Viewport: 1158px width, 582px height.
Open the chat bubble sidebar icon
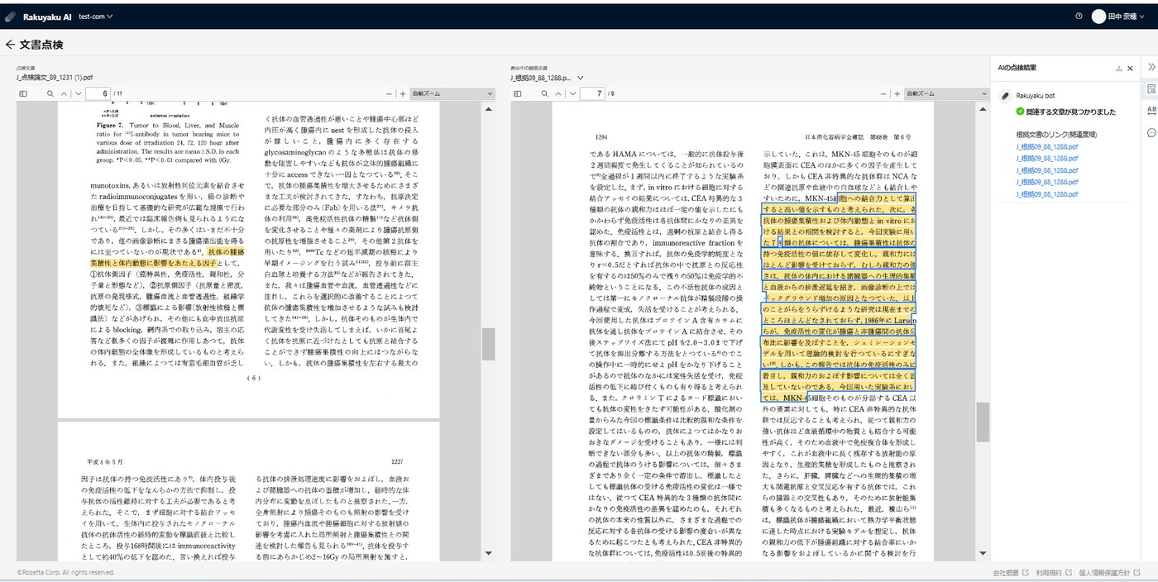point(1151,132)
